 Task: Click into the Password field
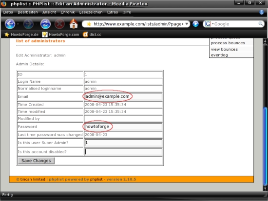pyautogui.click(x=123, y=127)
